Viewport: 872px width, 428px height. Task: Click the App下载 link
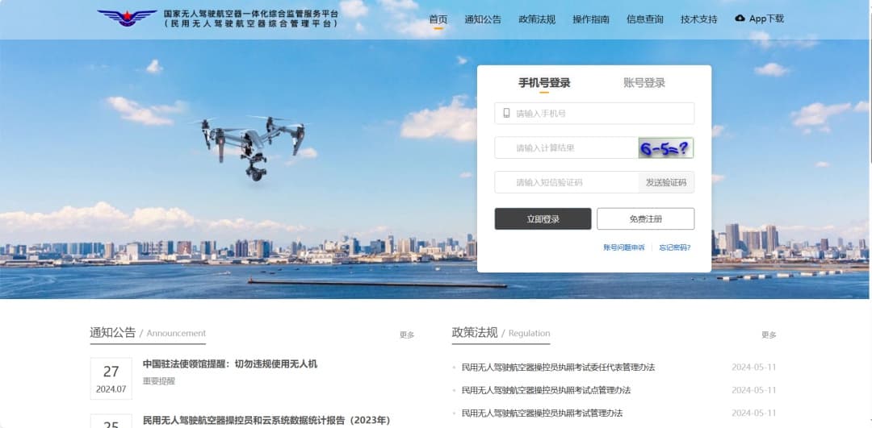click(766, 19)
